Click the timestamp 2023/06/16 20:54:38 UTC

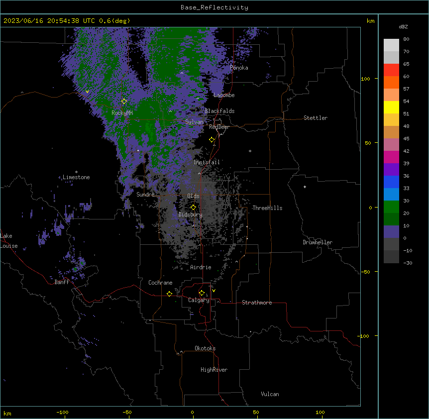pyautogui.click(x=49, y=21)
